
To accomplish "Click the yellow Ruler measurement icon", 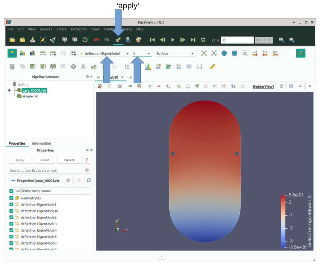I will tap(212, 66).
